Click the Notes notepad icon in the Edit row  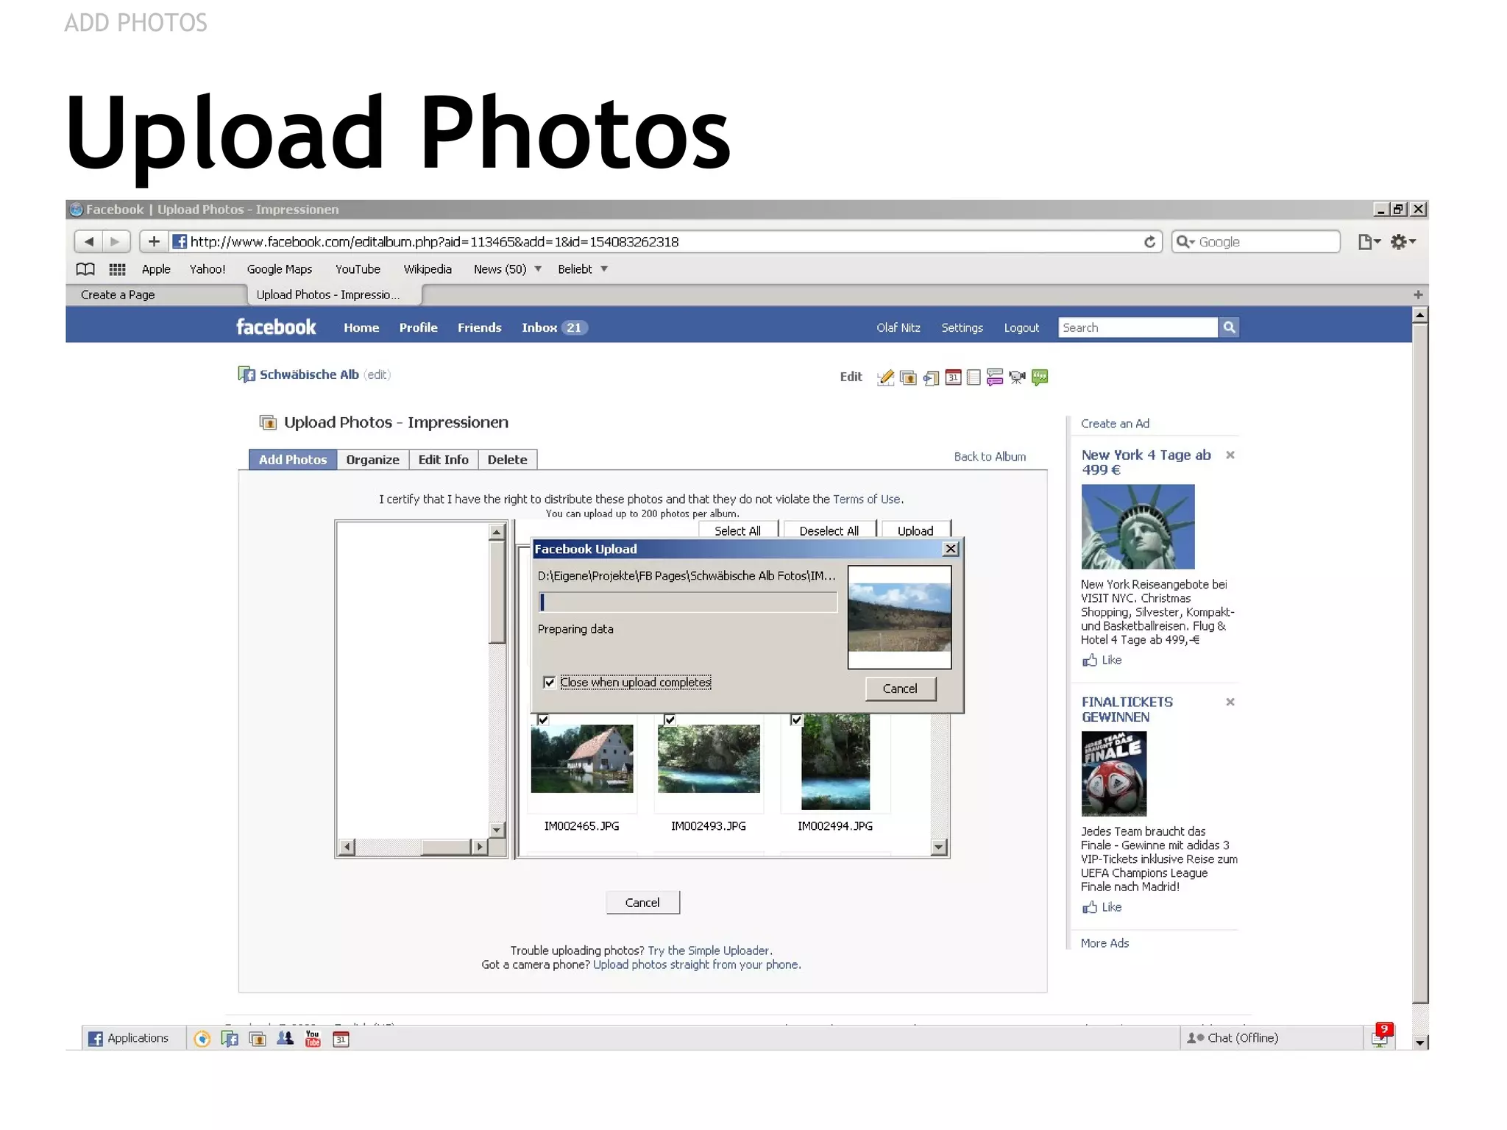[974, 377]
